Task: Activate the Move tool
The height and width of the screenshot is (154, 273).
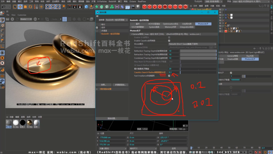Action: (20, 7)
